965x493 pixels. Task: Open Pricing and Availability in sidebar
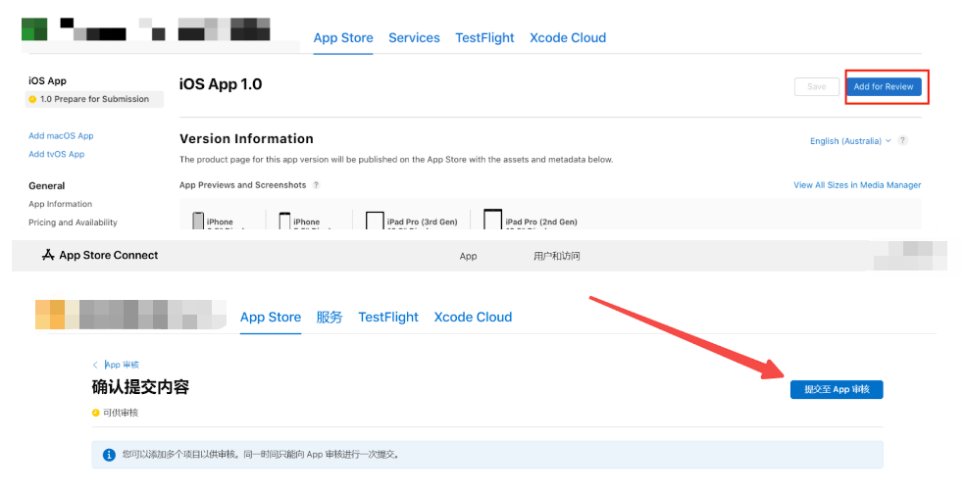click(x=73, y=222)
